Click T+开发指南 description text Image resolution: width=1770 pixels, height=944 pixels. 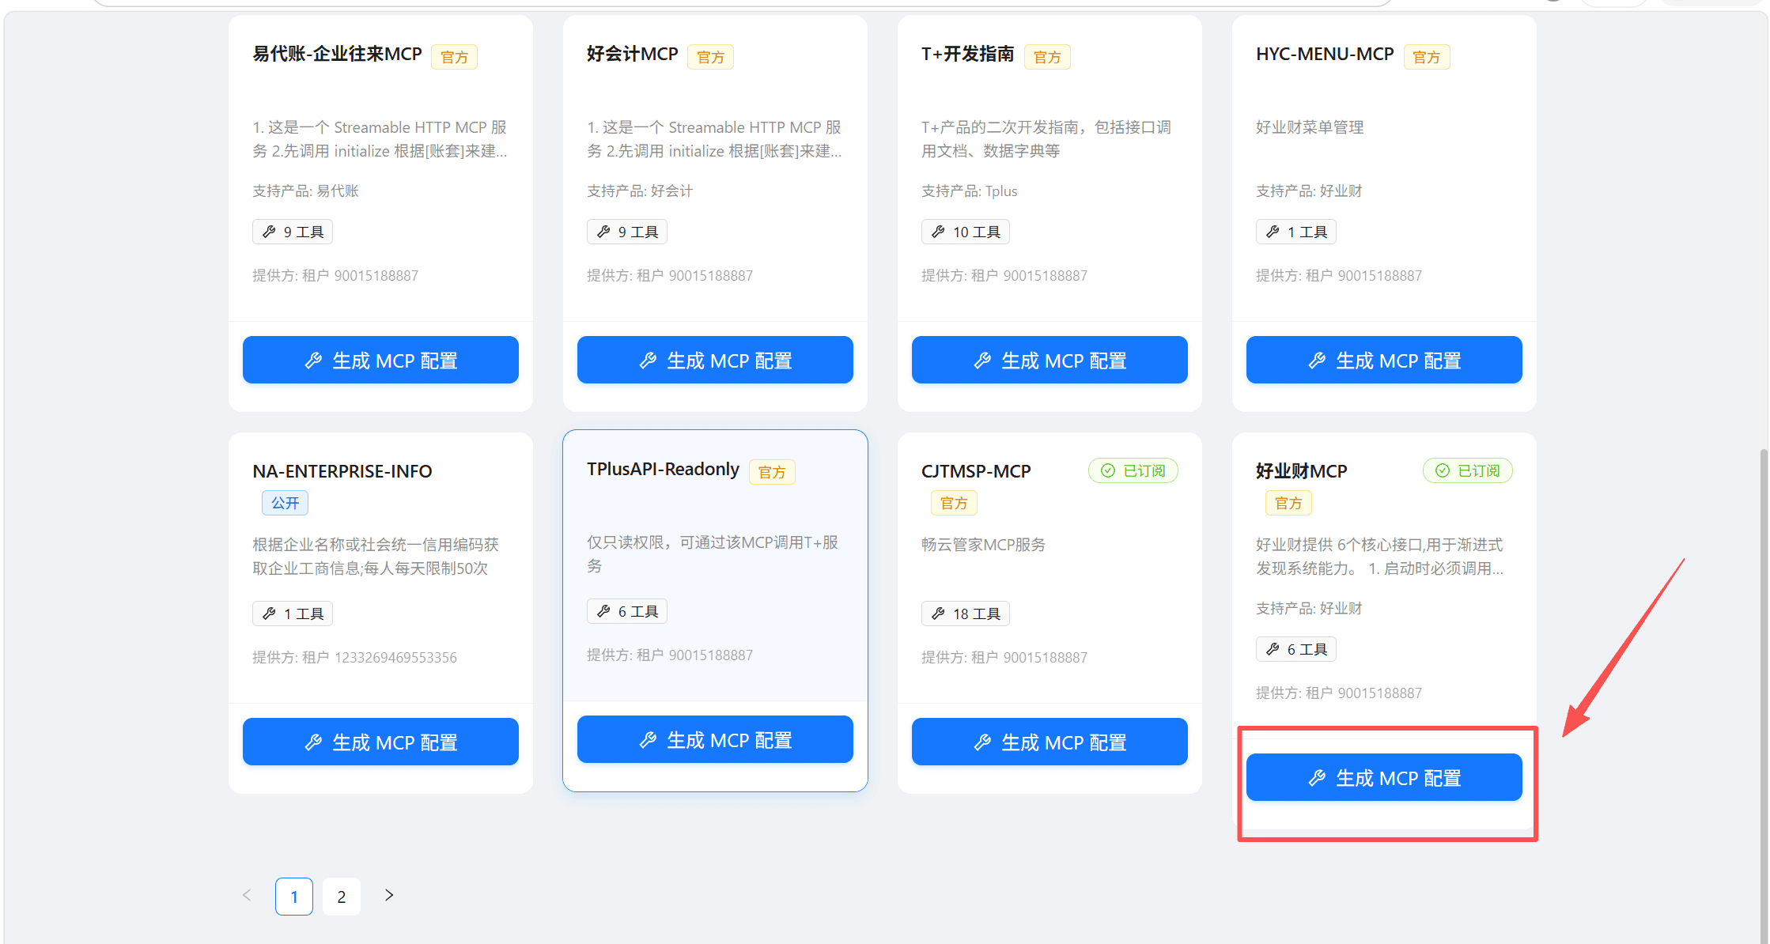(x=1046, y=139)
